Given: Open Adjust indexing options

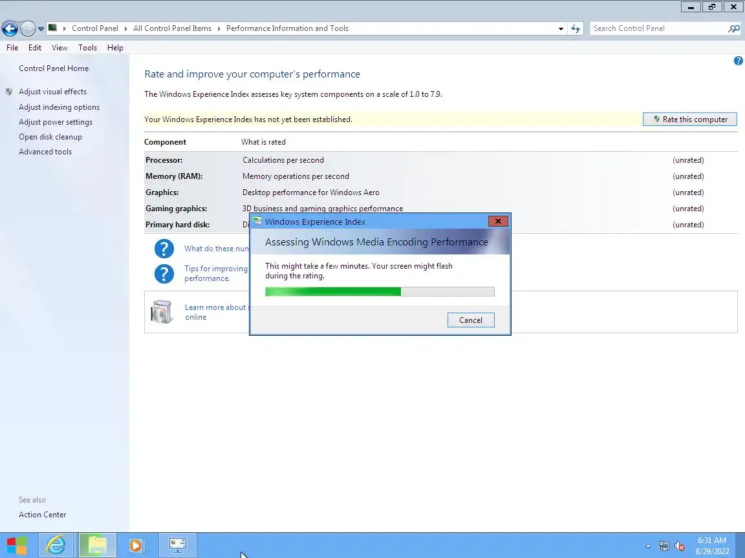Looking at the screenshot, I should pyautogui.click(x=59, y=107).
